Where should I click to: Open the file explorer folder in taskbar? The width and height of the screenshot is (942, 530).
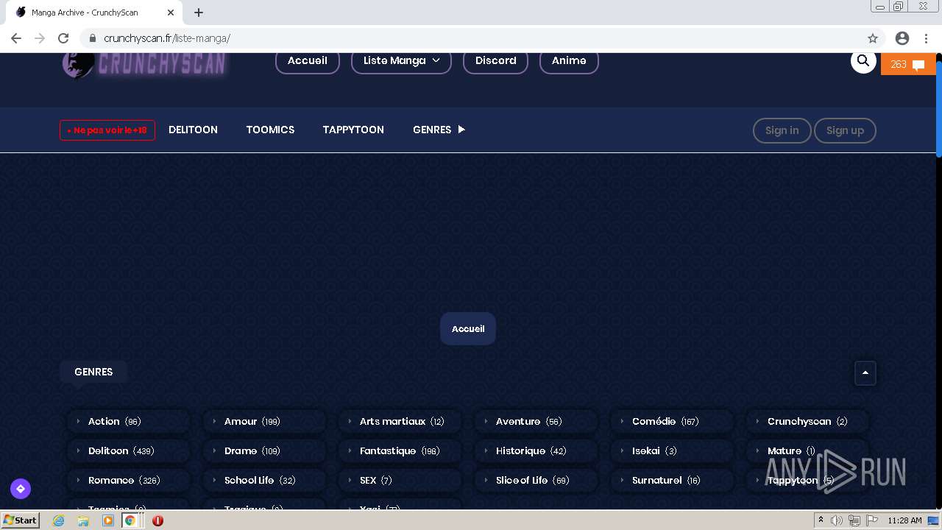[x=83, y=520]
